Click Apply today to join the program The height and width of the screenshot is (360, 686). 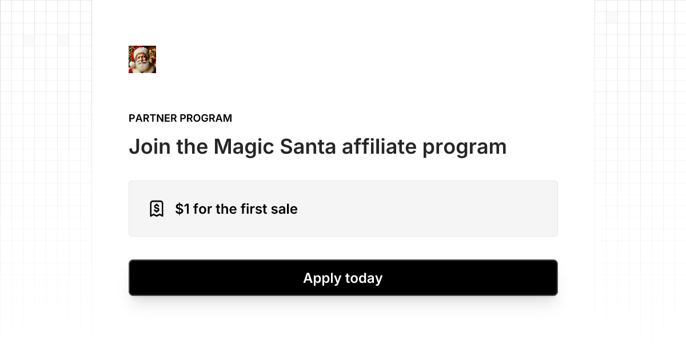343,278
